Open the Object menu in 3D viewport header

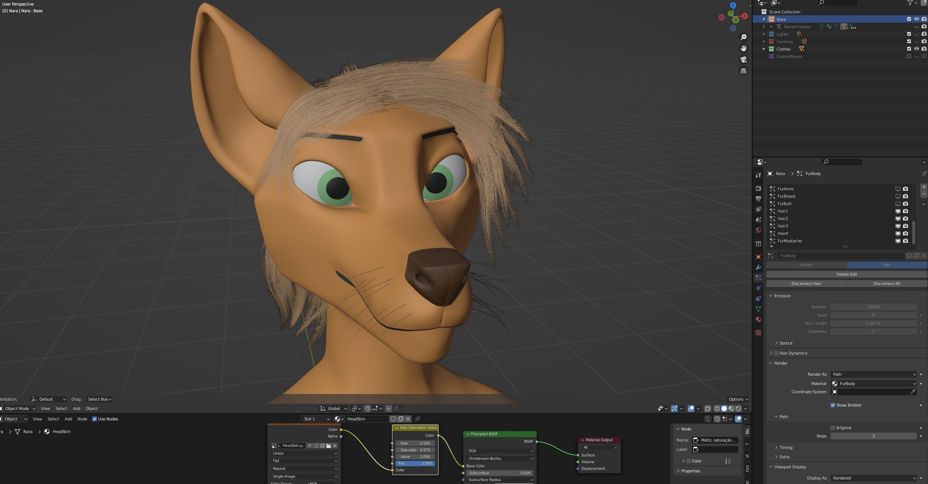coord(91,409)
